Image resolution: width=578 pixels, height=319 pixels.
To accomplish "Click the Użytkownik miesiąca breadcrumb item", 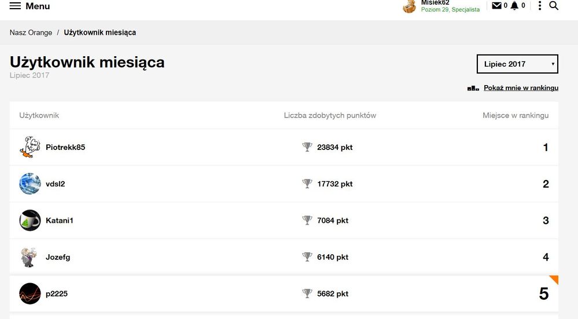I will coord(100,32).
